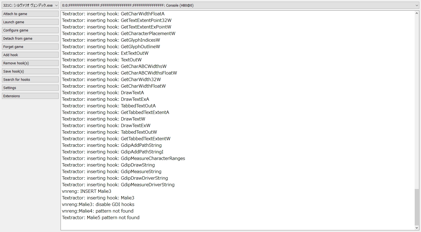Click the 'inserting hook: GetTabbedTextExtentW' line
The height and width of the screenshot is (232, 421).
[116, 139]
